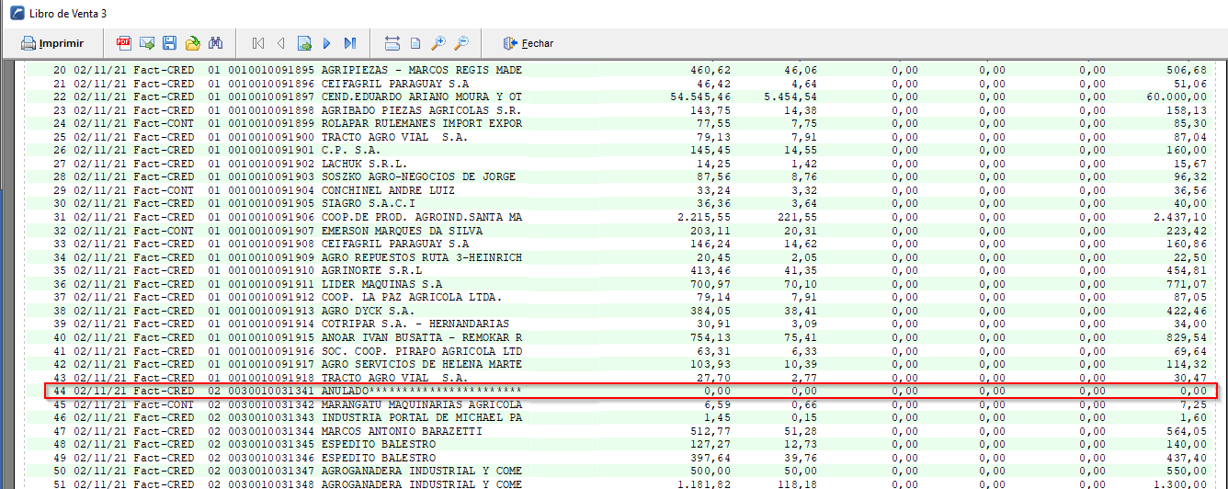Show the whole page view
The image size is (1228, 489).
[x=415, y=43]
